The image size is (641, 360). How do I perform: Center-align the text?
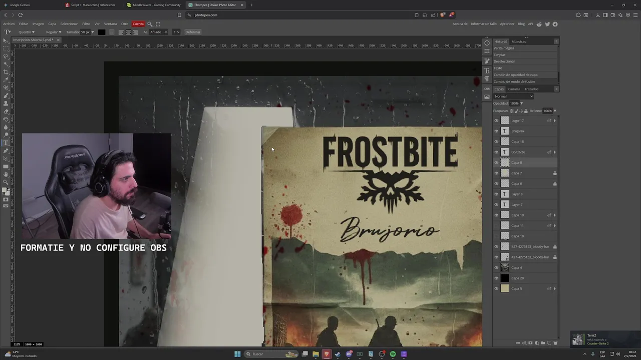point(128,32)
